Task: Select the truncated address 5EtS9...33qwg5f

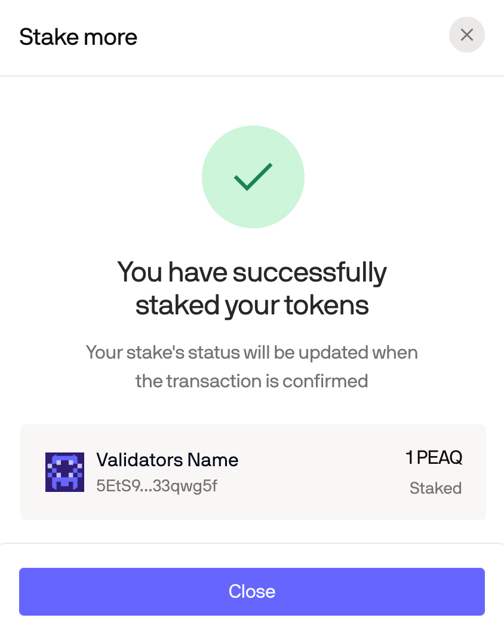Action: 157,486
